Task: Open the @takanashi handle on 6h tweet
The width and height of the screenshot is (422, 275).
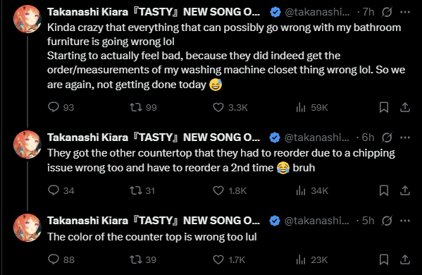Action: pos(317,137)
